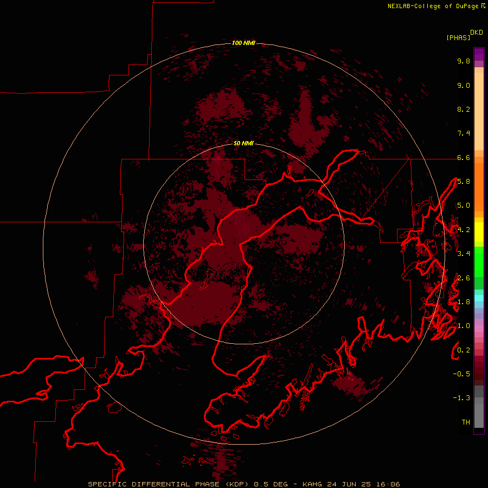Pick the orange band on the color scale

click(479, 187)
